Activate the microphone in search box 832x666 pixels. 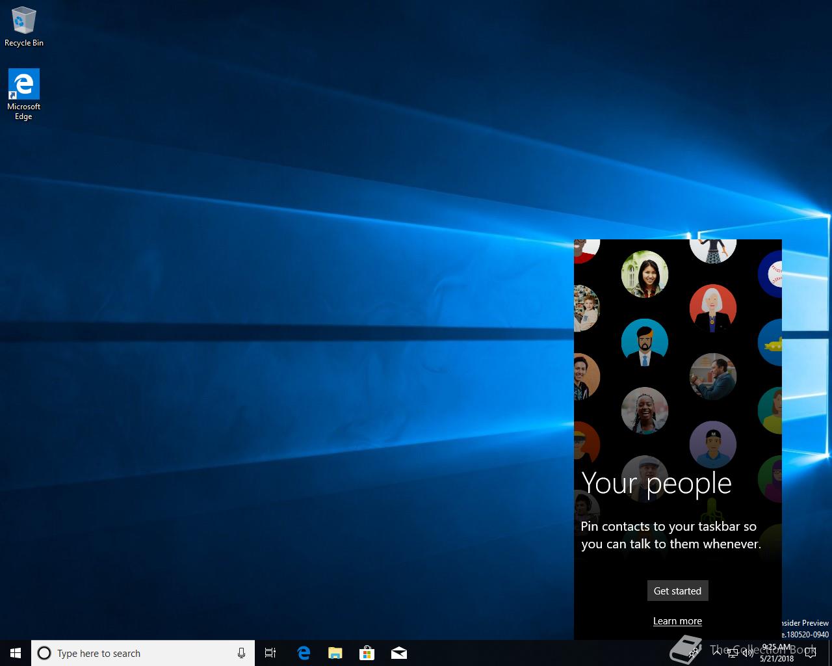point(241,653)
